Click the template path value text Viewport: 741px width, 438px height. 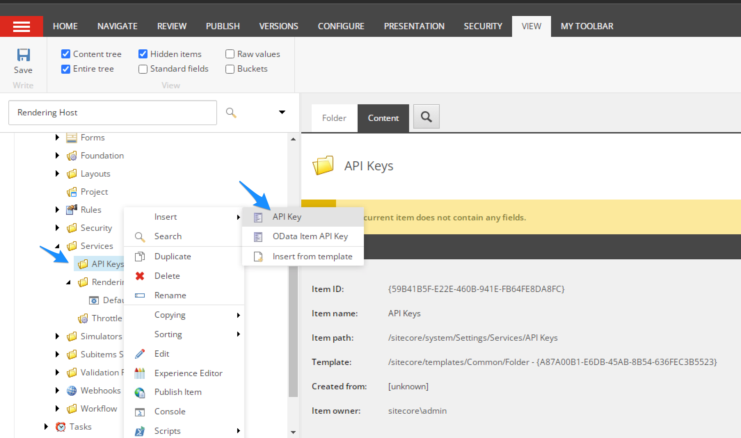(x=552, y=362)
